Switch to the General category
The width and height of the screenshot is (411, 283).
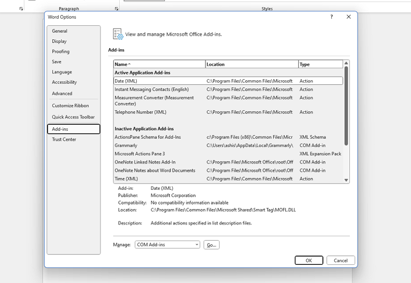tap(60, 31)
